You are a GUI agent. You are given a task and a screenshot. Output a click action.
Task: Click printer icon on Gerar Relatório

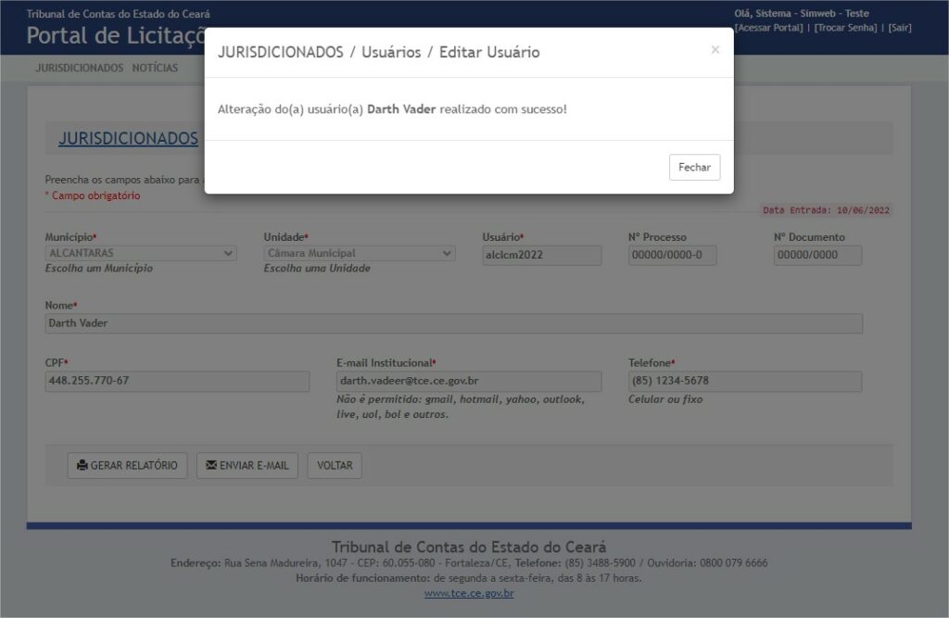click(x=82, y=466)
